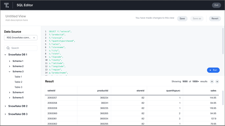Collapse the Snowflake DB 1 node

(5, 55)
